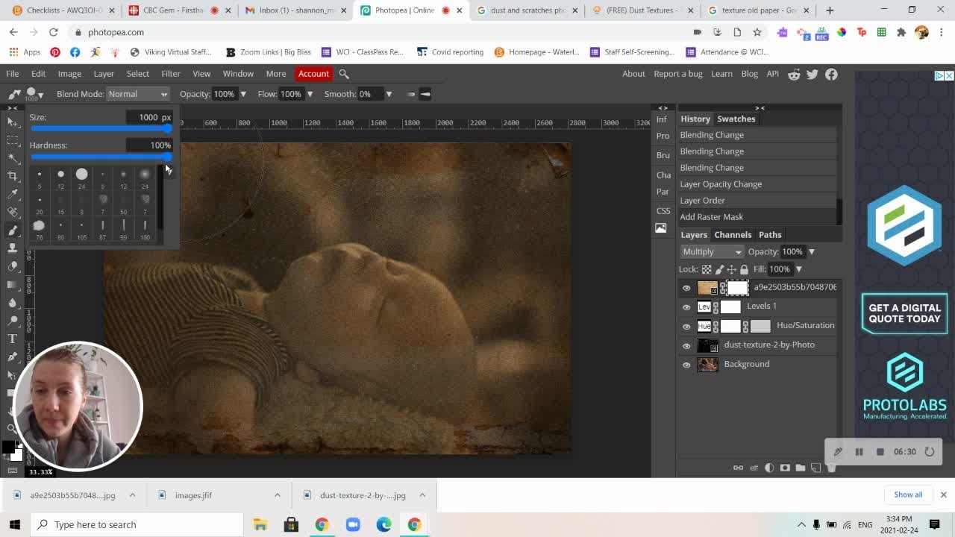Open Report a bug link
This screenshot has width=955, height=537.
[x=678, y=74]
